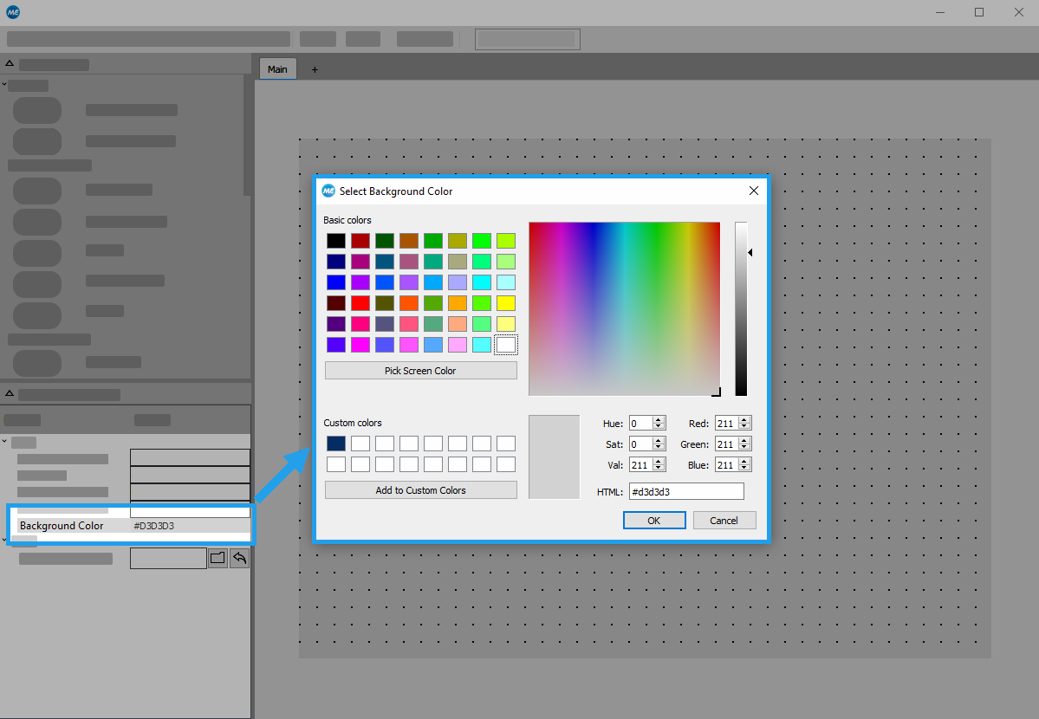
Task: Select the black basic color swatch
Action: (x=336, y=241)
